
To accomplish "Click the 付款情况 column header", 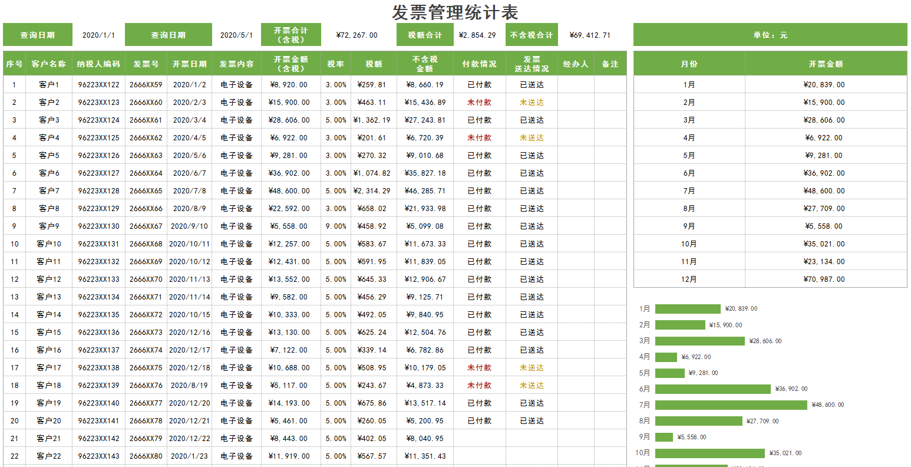I will coord(479,64).
